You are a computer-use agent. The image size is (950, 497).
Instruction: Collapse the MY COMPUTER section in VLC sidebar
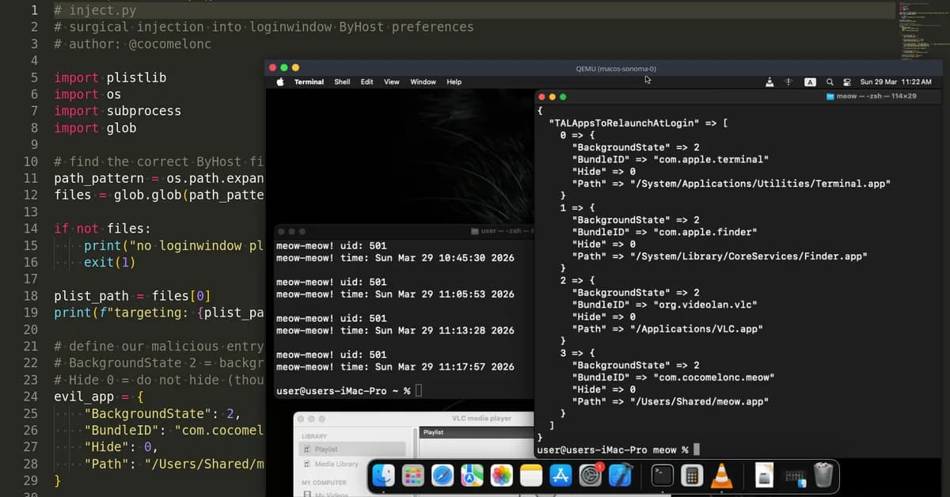point(324,482)
